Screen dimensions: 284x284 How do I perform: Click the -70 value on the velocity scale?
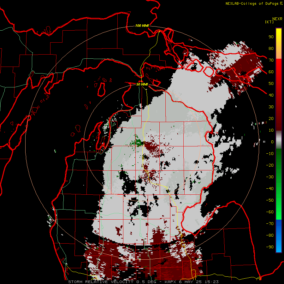pos(270,224)
